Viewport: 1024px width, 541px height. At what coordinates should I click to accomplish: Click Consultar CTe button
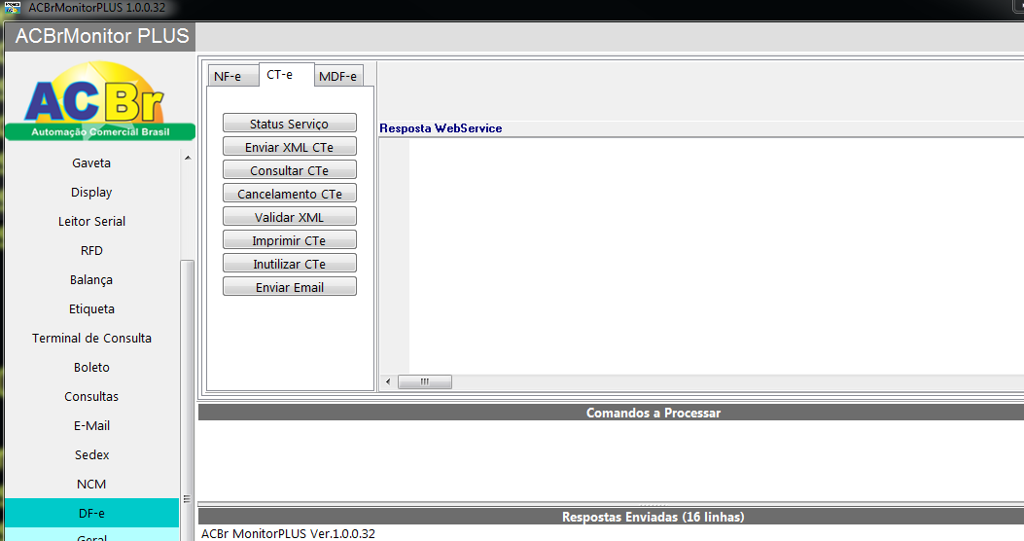pos(289,170)
